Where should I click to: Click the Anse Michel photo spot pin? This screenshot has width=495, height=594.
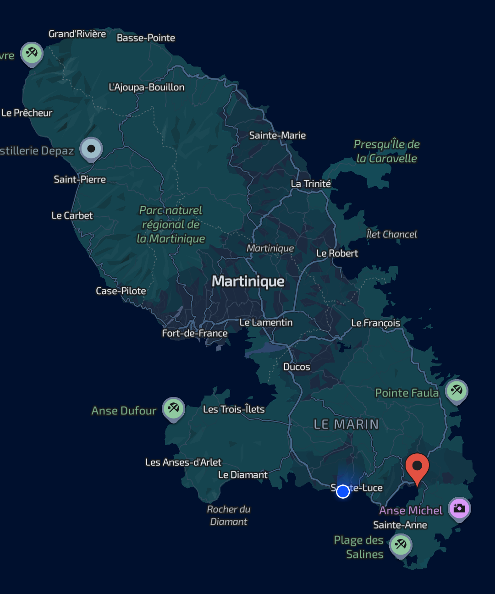pos(459,508)
